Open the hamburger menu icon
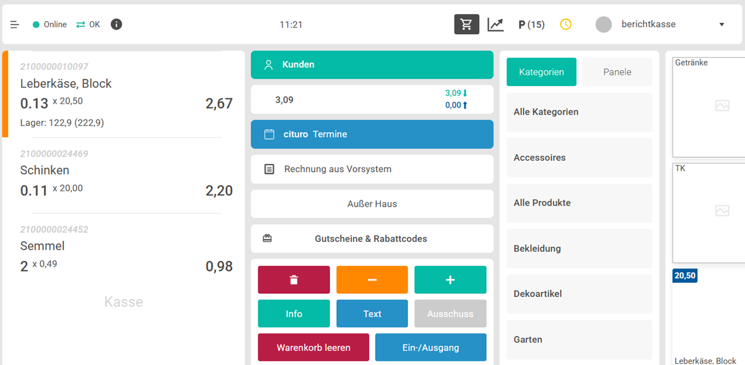745x365 pixels. (15, 25)
